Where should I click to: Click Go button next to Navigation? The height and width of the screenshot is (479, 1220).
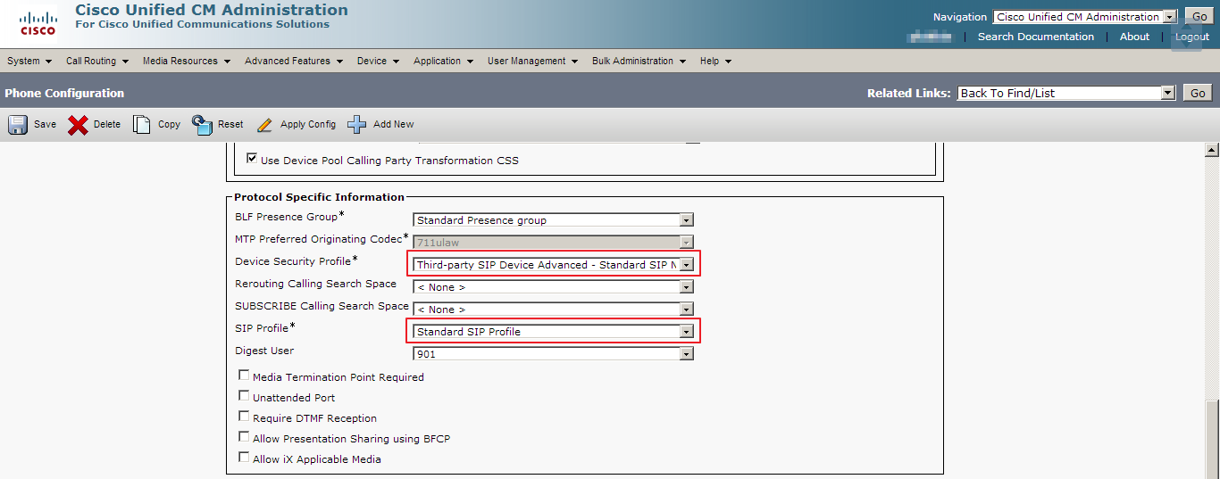pos(1198,17)
